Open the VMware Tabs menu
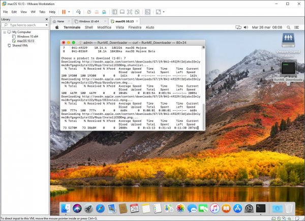 [x=42, y=12]
